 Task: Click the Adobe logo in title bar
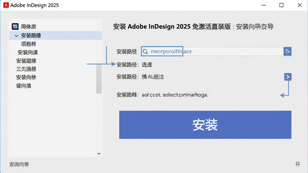click(6, 5)
